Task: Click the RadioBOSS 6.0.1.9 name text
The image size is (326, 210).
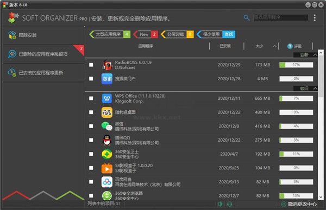Action: click(133, 62)
